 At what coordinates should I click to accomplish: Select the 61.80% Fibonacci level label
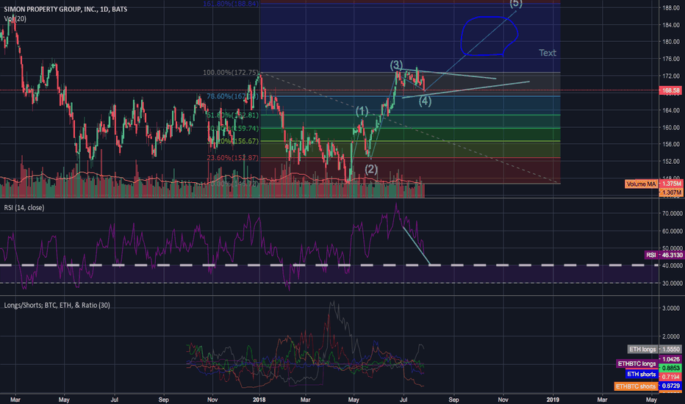233,115
